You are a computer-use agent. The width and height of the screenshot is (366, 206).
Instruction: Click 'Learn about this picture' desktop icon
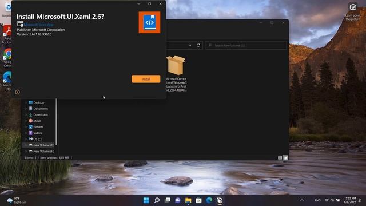353,11
